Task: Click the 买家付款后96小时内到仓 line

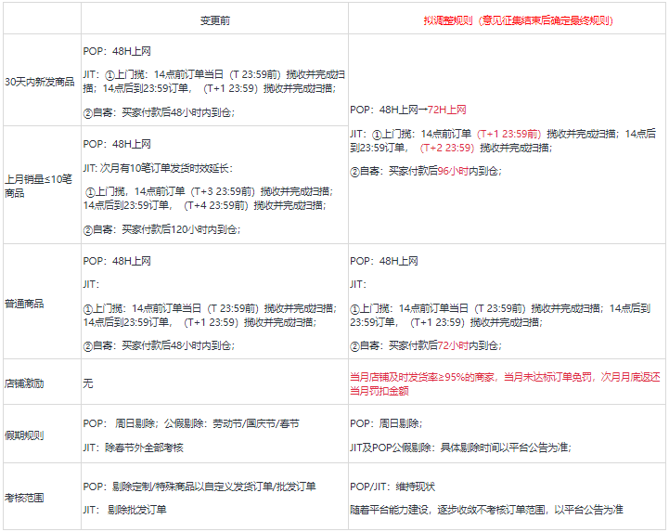Action: 425,171
